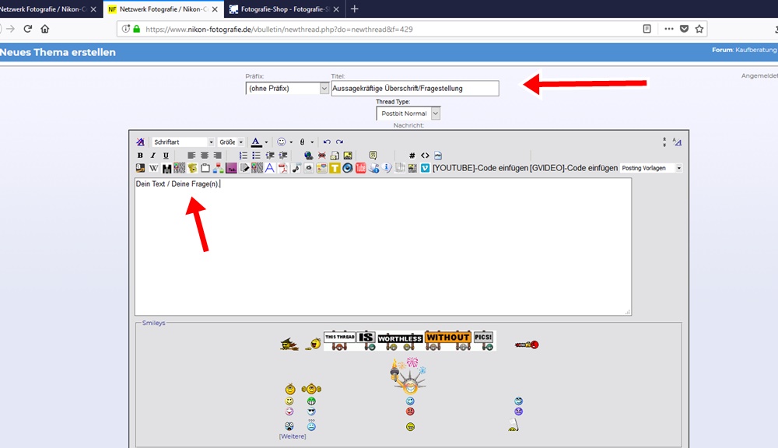Click the insert image icon
778x448 pixels.
348,156
